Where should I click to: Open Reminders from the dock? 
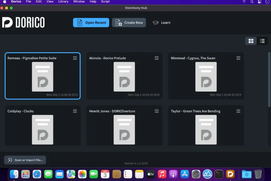click(128, 174)
